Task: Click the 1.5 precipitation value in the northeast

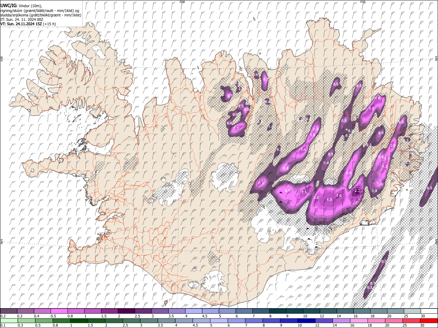Action: pyautogui.click(x=371, y=108)
